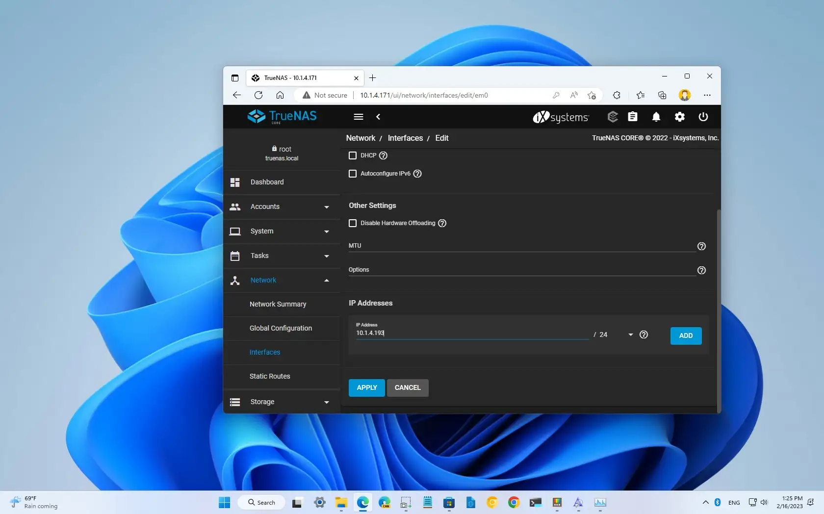Open Static Routes

tap(282, 376)
